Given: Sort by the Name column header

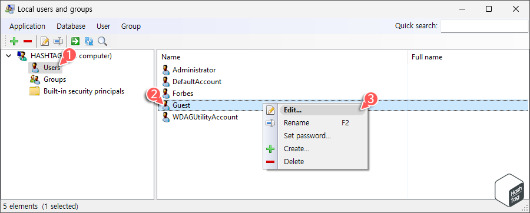Looking at the screenshot, I should click(x=283, y=57).
